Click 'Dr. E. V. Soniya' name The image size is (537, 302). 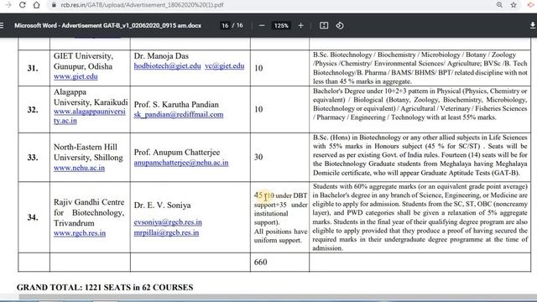pos(162,205)
